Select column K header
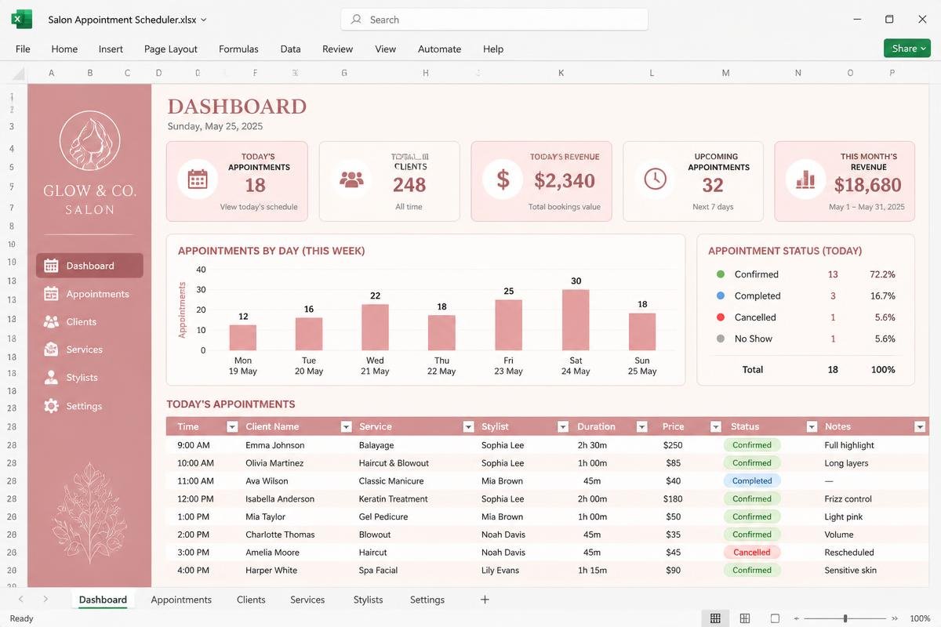The width and height of the screenshot is (941, 627). pos(561,73)
